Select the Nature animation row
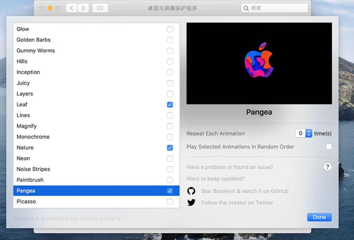The width and height of the screenshot is (354, 240). point(96,148)
